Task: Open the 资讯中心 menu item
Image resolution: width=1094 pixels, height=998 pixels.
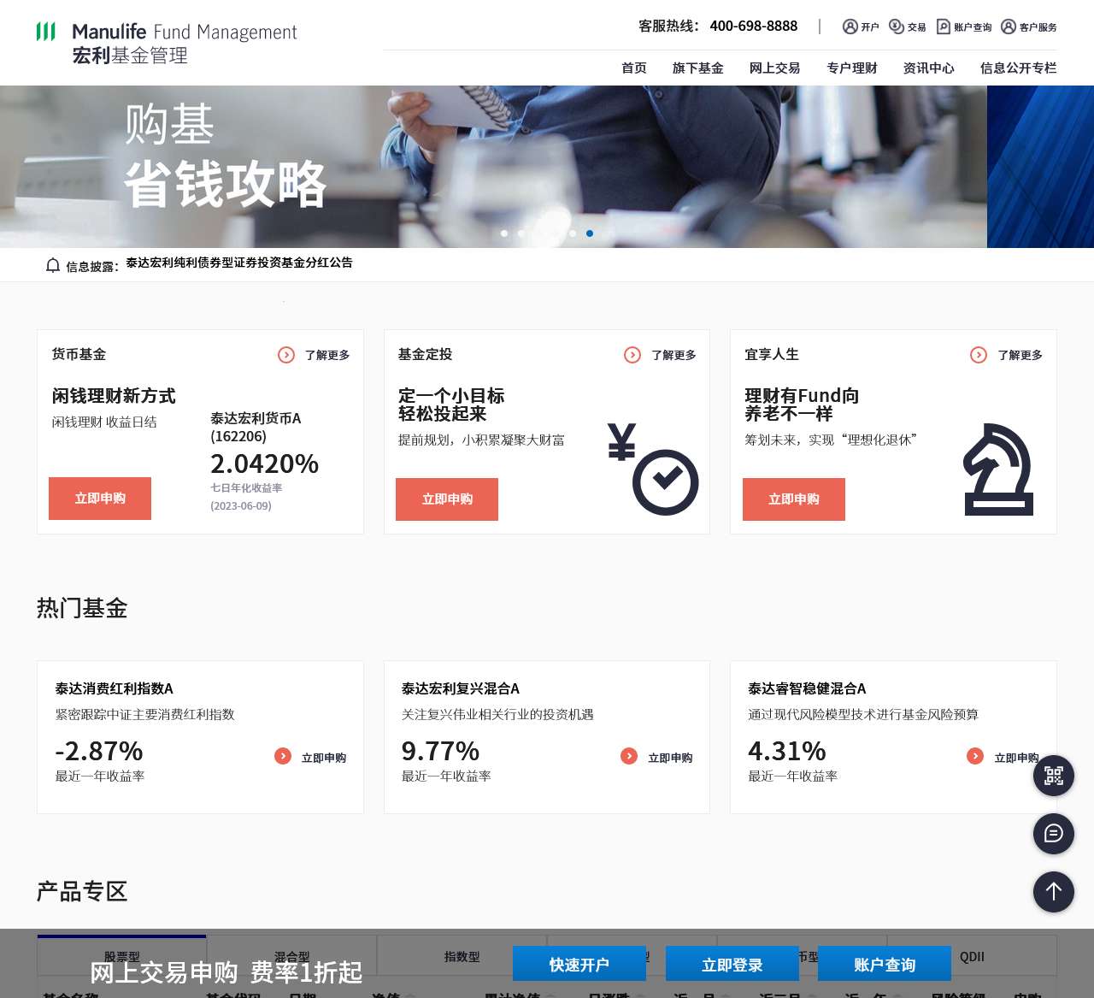Action: (x=929, y=68)
